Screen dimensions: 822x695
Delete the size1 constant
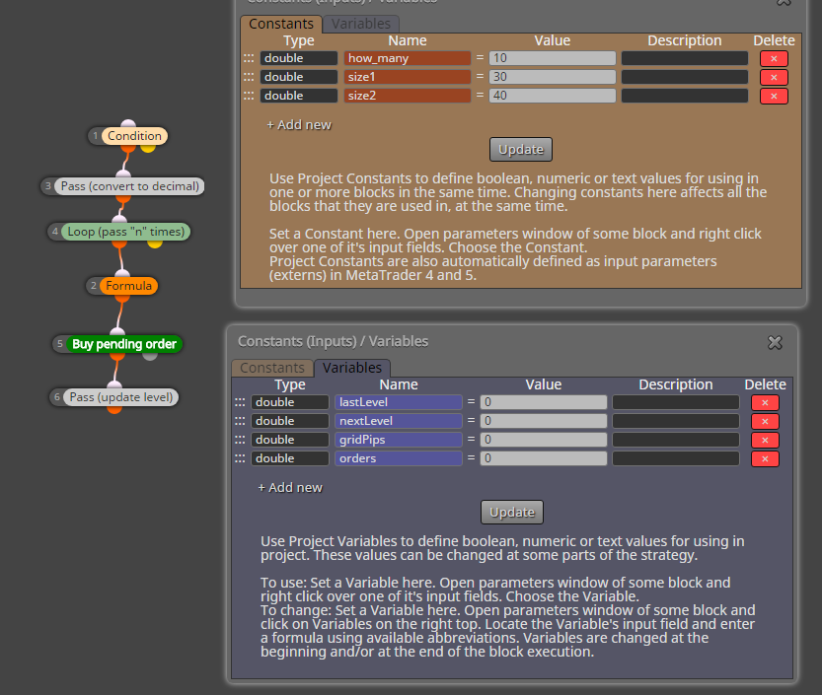tap(774, 78)
